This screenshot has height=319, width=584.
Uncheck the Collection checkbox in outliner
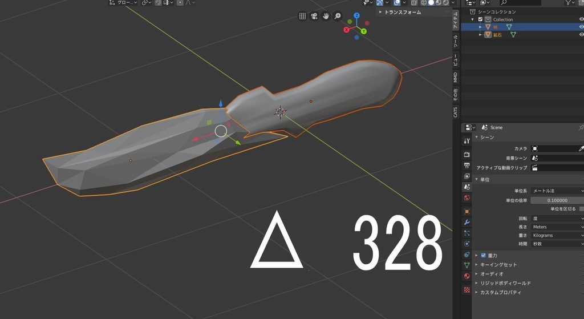[480, 19]
